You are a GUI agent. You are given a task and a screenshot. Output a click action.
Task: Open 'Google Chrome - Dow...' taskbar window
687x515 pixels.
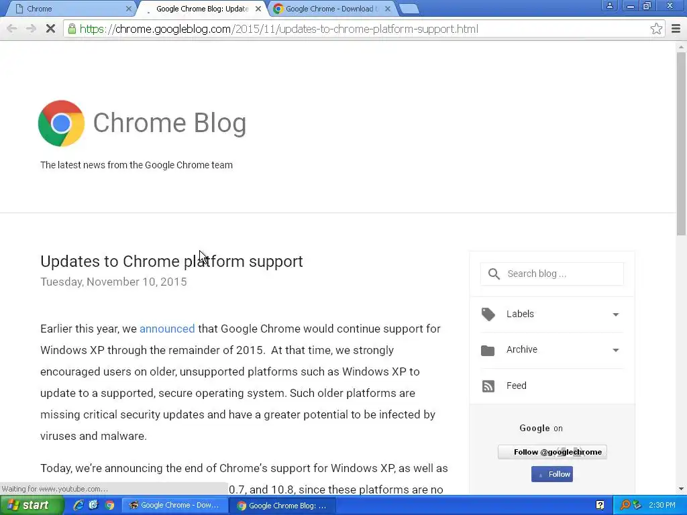(x=175, y=506)
